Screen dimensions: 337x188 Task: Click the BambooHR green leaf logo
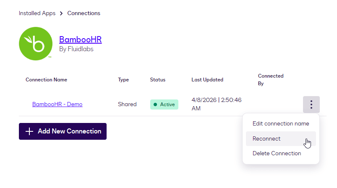[36, 44]
